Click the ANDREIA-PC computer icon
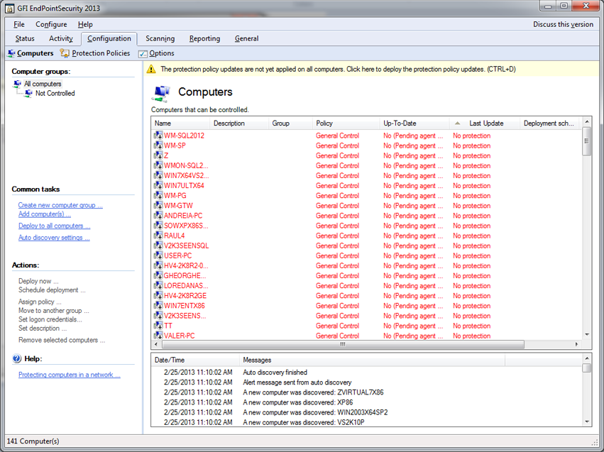 (x=158, y=216)
